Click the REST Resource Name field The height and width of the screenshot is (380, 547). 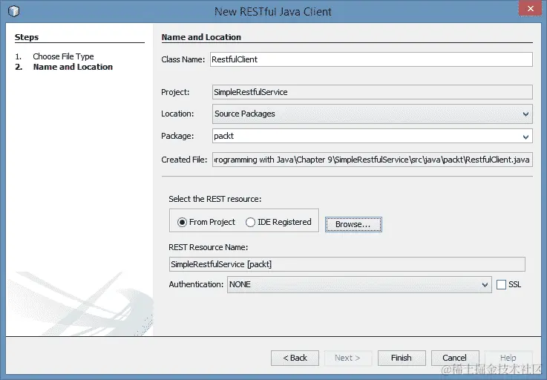click(347, 264)
